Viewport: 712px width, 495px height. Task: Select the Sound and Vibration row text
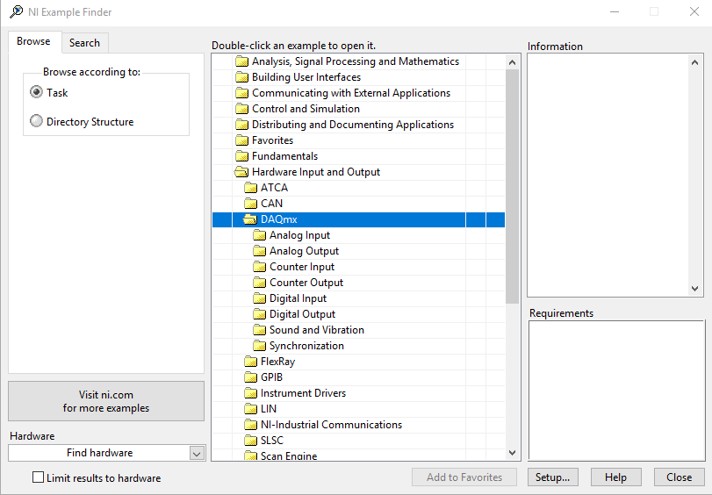pos(317,330)
